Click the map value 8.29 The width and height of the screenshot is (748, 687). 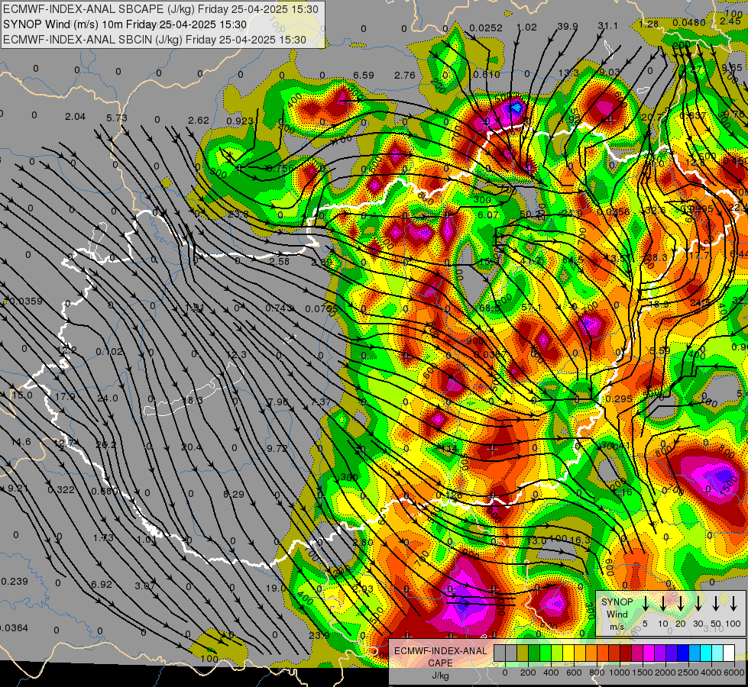click(x=234, y=495)
